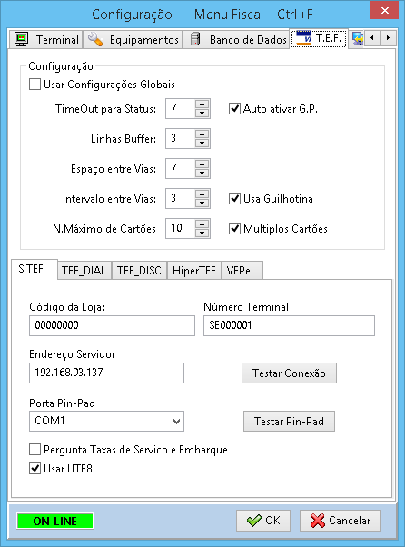
Task: Enable Usar Configurações Globais checkbox
Action: (35, 85)
